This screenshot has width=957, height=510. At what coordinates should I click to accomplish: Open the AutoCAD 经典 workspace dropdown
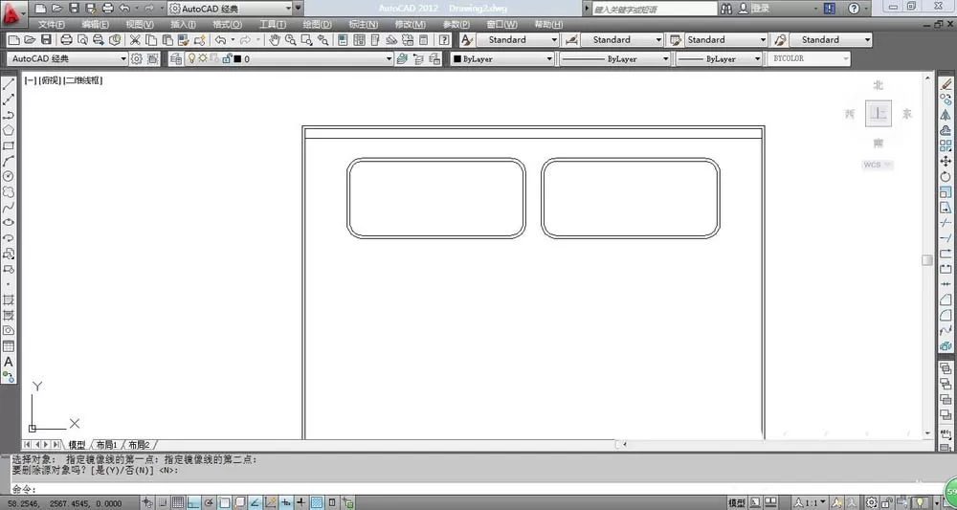[x=68, y=58]
